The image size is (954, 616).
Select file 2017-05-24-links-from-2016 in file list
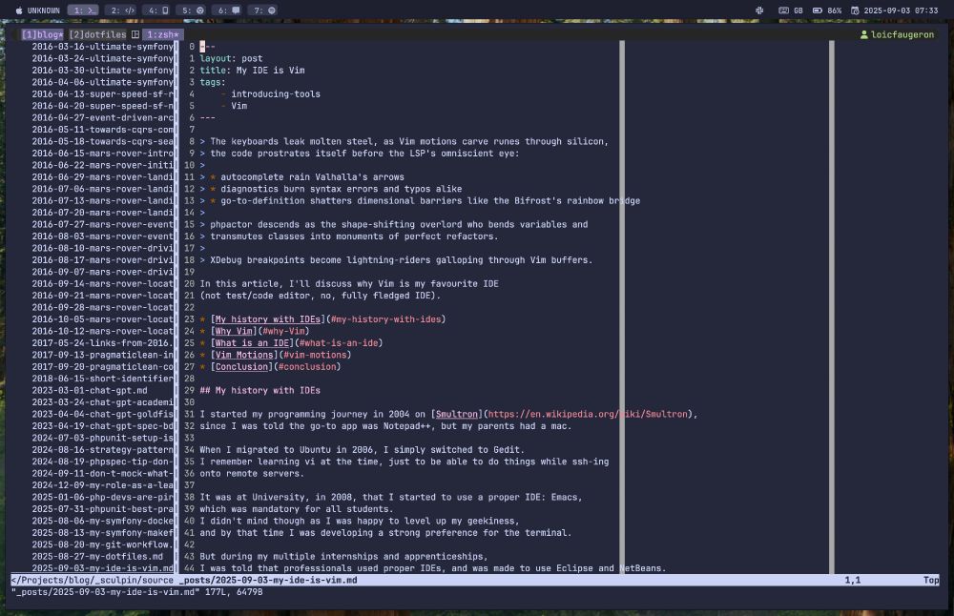coord(102,343)
